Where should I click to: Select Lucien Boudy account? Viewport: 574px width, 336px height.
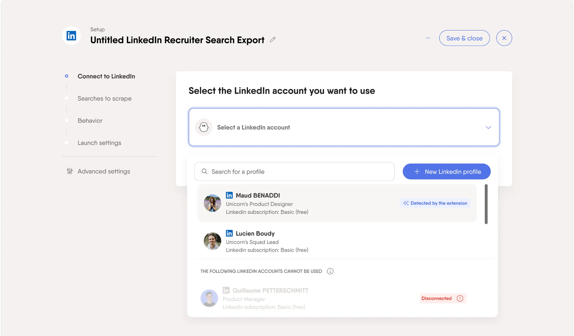[337, 241]
